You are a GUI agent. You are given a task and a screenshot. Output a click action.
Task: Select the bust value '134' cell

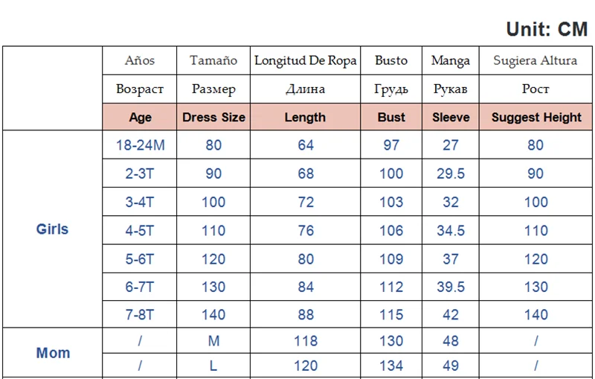coord(391,366)
